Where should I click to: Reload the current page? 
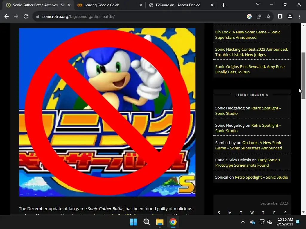point(26,17)
